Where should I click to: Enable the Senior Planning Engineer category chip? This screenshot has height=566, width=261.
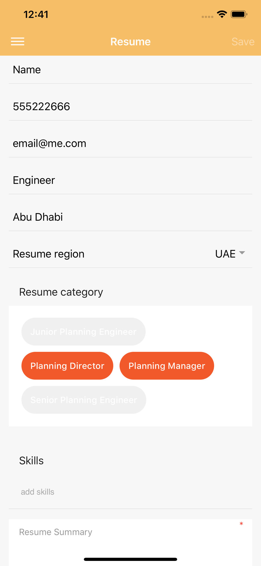(84, 400)
